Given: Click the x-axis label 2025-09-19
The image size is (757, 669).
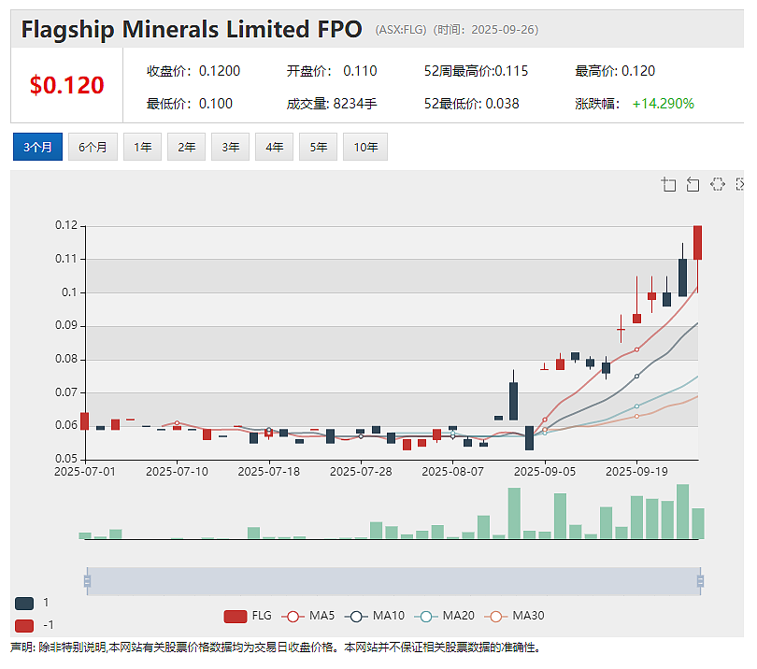Looking at the screenshot, I should pos(636,472).
